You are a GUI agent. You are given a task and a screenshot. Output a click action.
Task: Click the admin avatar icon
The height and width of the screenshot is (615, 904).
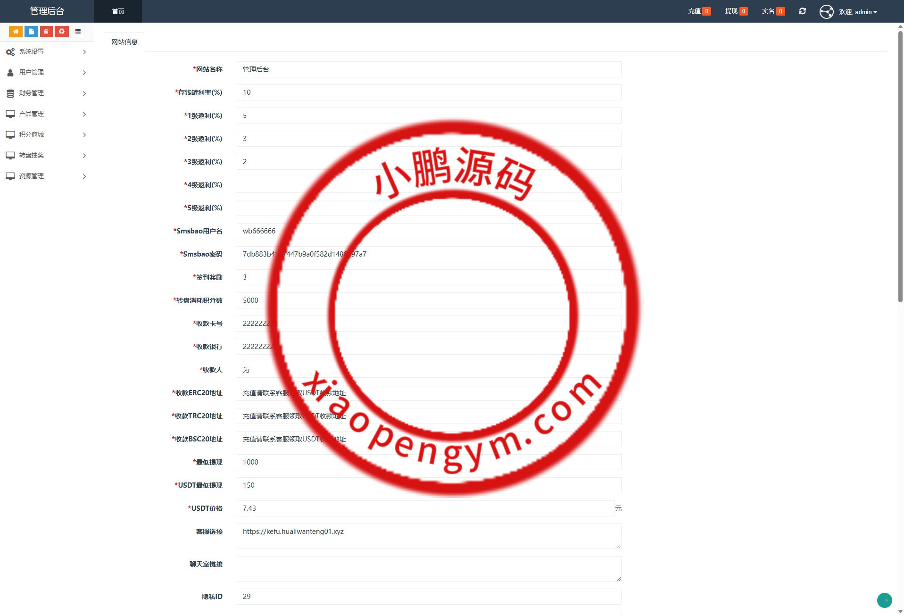coord(826,12)
